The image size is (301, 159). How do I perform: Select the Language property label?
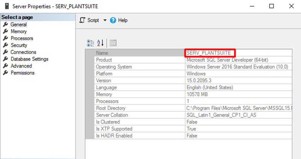tap(106, 87)
